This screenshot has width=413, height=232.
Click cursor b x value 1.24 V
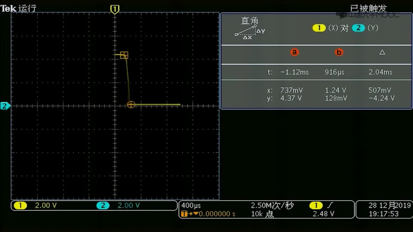coord(336,91)
